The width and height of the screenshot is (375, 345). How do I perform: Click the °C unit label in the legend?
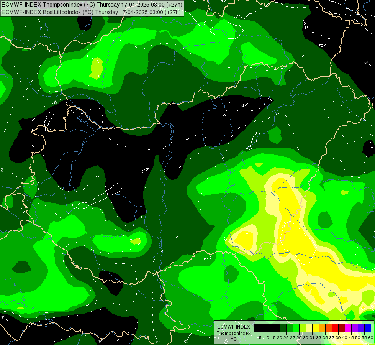tap(234, 339)
